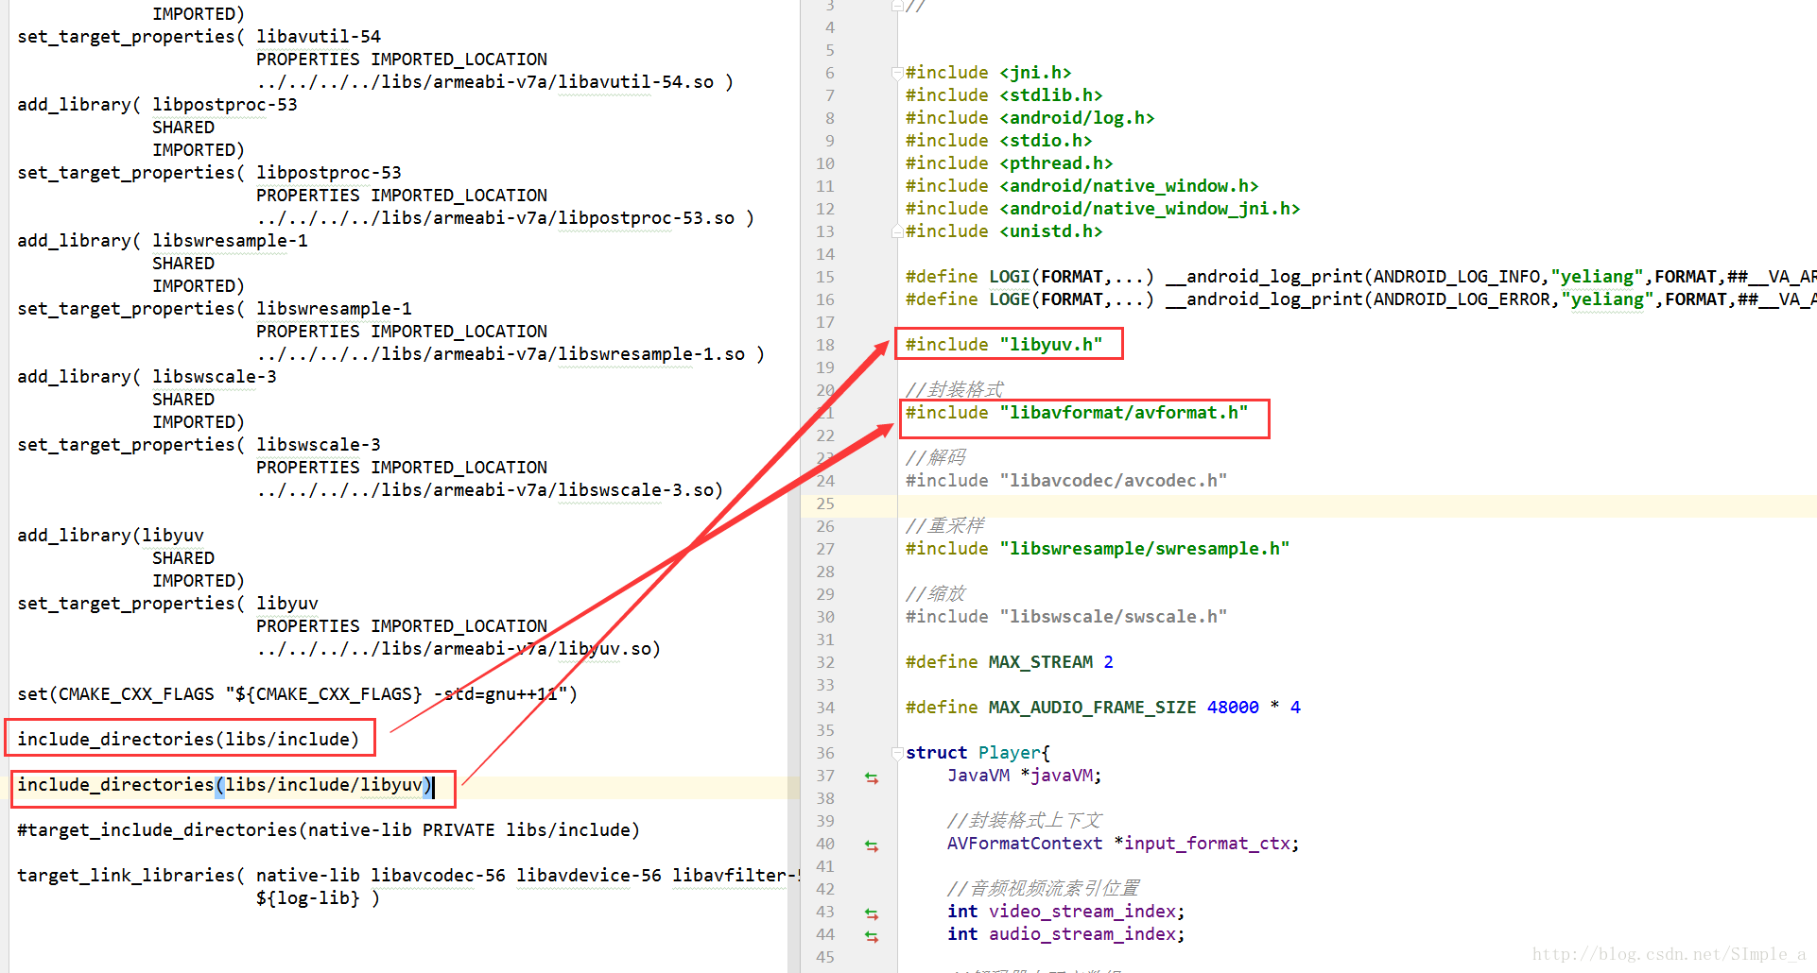Click line number 18 in the gutter
The height and width of the screenshot is (973, 1817).
(825, 345)
